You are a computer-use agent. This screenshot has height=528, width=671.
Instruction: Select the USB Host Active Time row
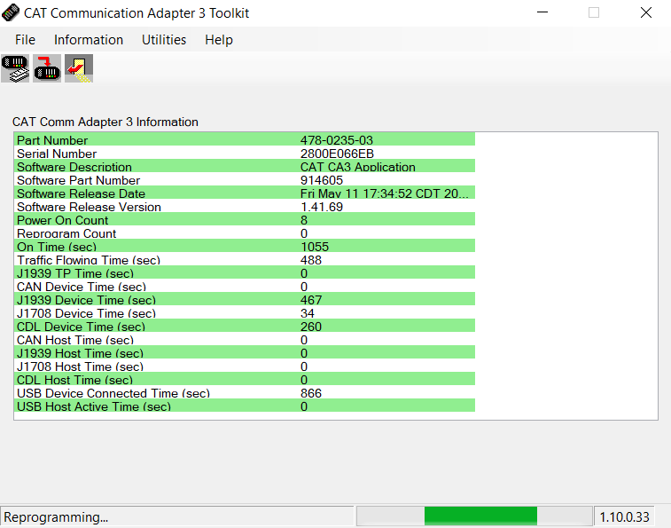(x=245, y=406)
